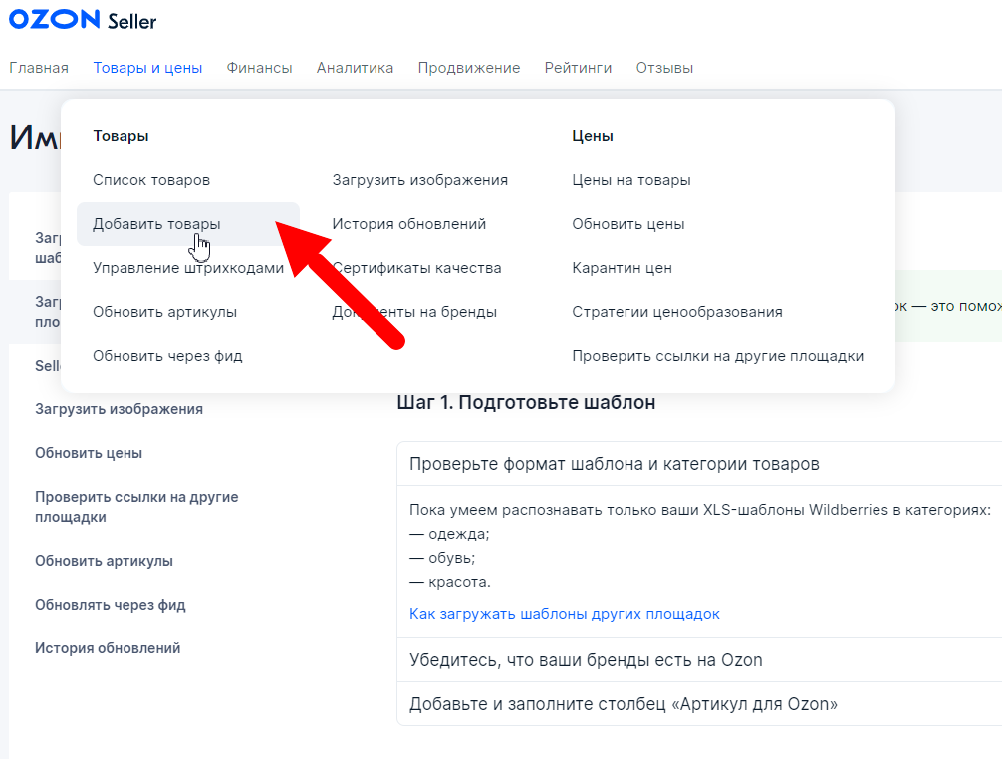Choose Обновить артикулы in the dropdown menu
Screen dimensions: 1002x759
165,312
